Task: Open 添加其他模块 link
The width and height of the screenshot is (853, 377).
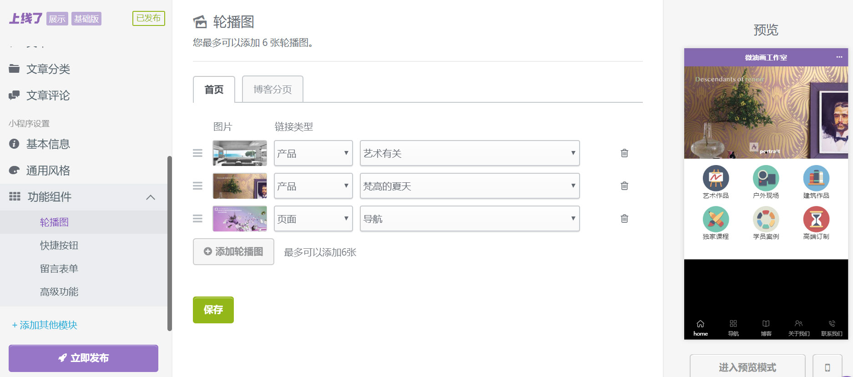Action: click(x=44, y=325)
